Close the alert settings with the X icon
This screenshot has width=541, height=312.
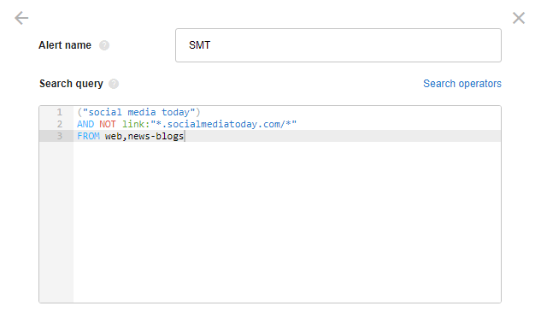point(519,18)
